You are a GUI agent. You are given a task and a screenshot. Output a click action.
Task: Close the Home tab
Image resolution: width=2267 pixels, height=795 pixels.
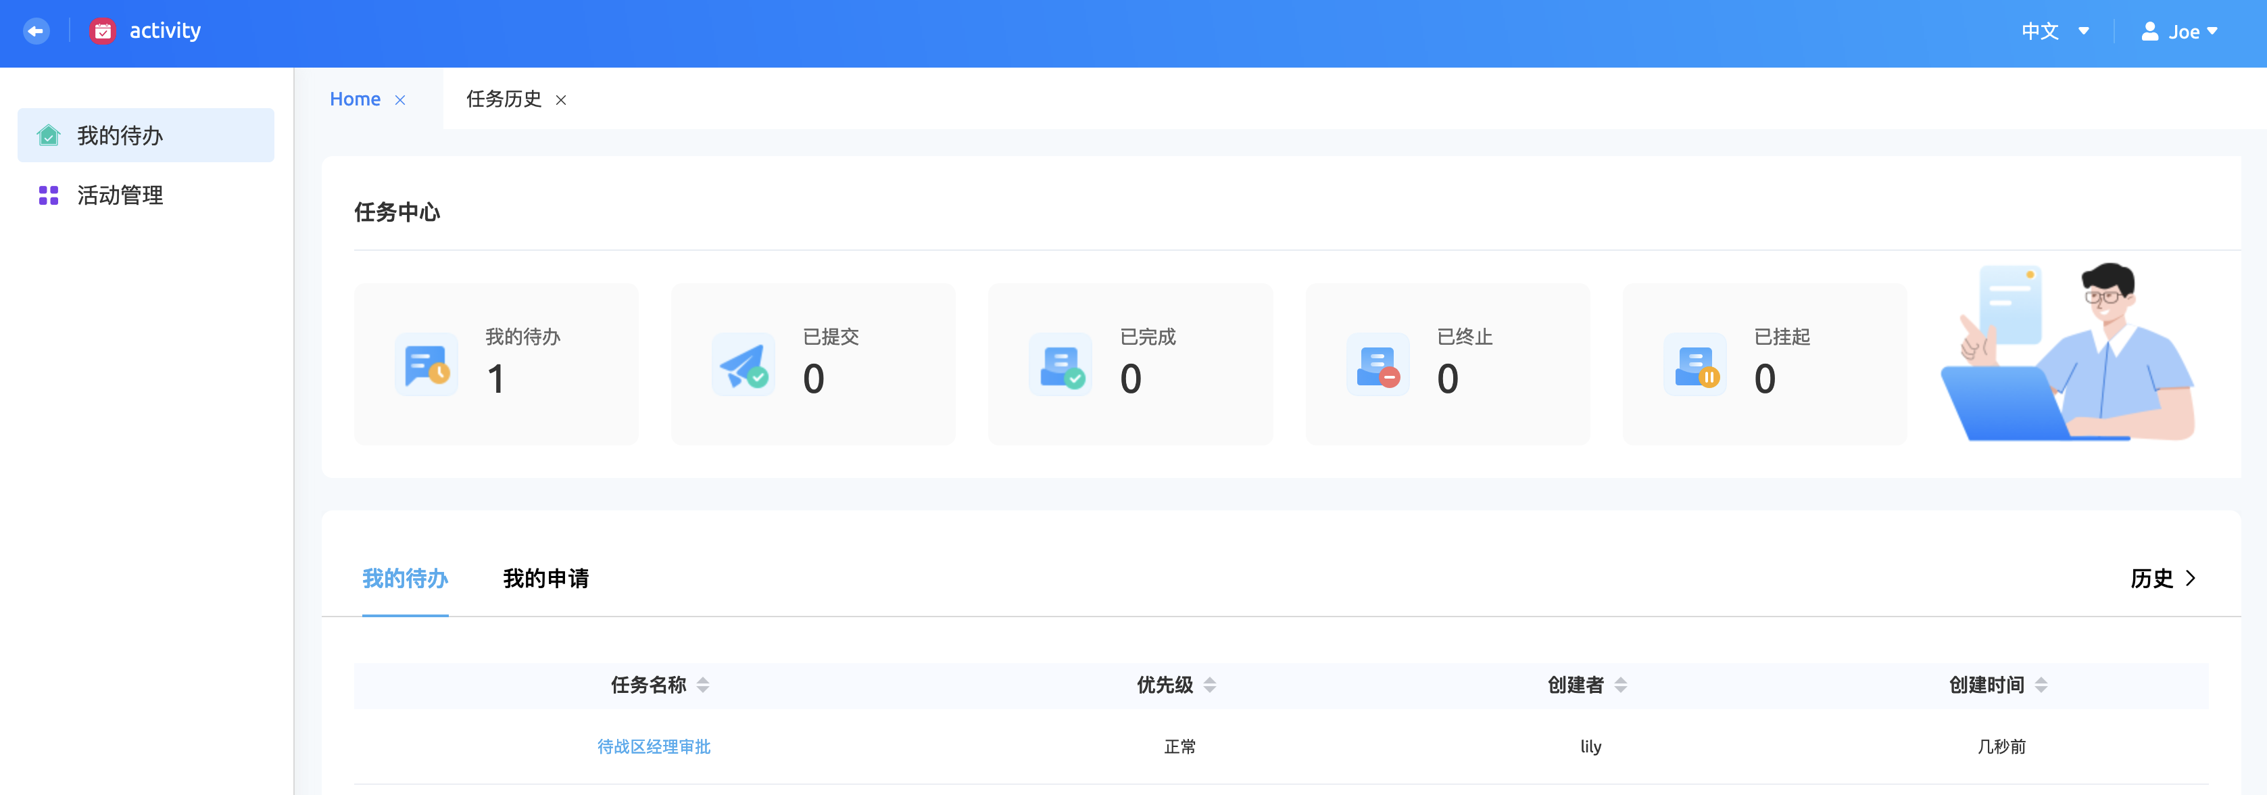pyautogui.click(x=400, y=100)
